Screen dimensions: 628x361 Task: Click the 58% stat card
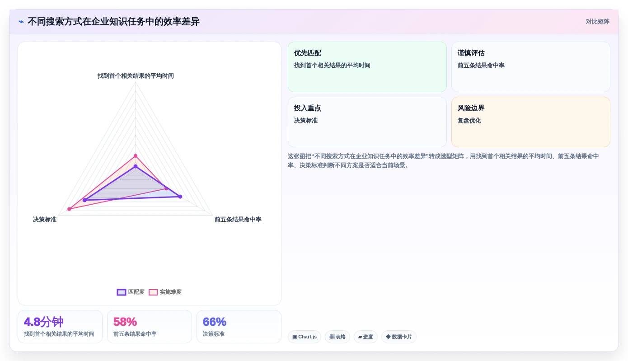point(150,327)
